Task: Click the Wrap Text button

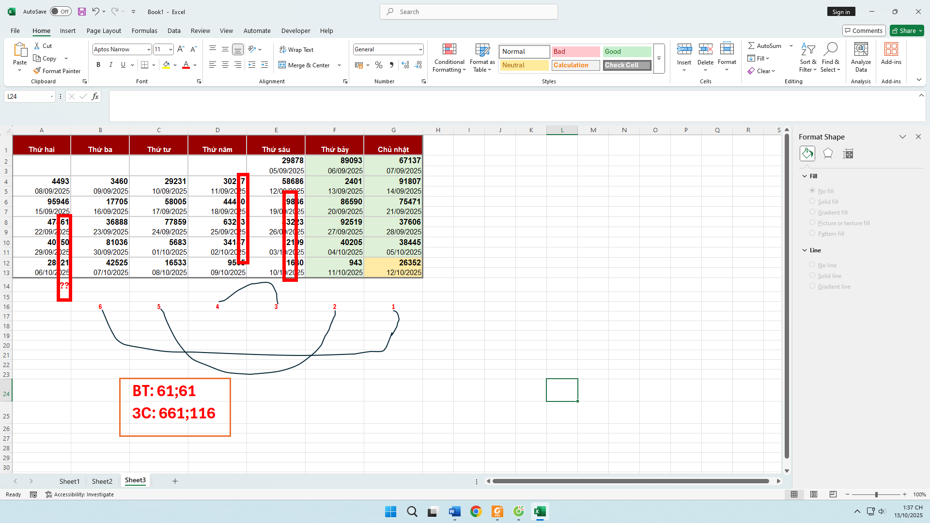Action: click(296, 49)
